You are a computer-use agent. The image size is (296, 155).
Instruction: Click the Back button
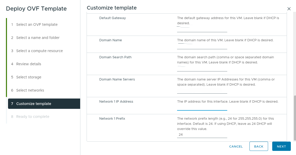(x=259, y=146)
